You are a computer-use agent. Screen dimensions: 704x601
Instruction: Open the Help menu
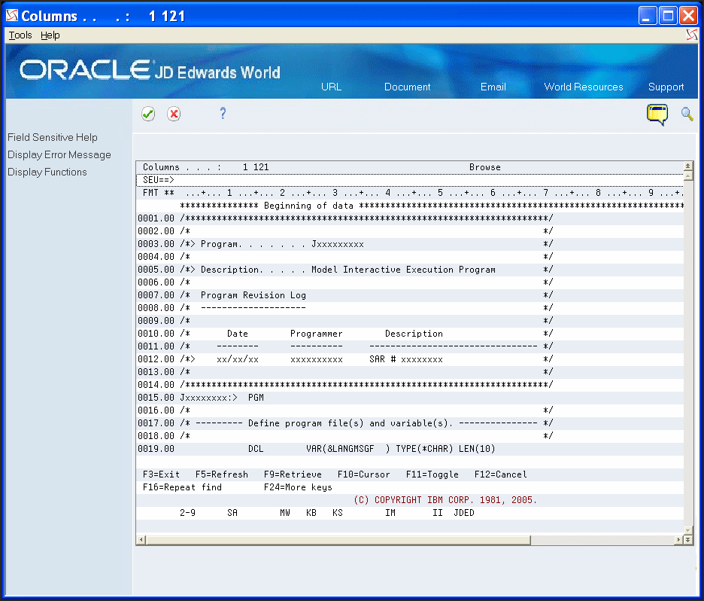pos(50,35)
